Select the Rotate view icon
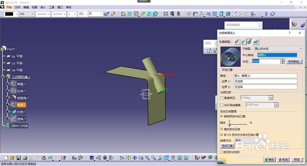 click(x=141, y=158)
